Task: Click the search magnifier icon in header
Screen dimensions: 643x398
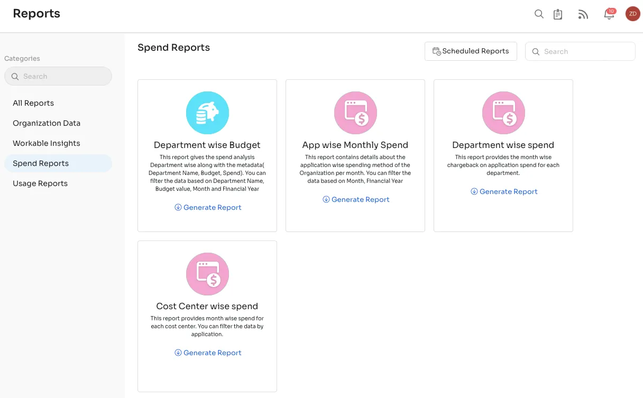Action: 539,14
